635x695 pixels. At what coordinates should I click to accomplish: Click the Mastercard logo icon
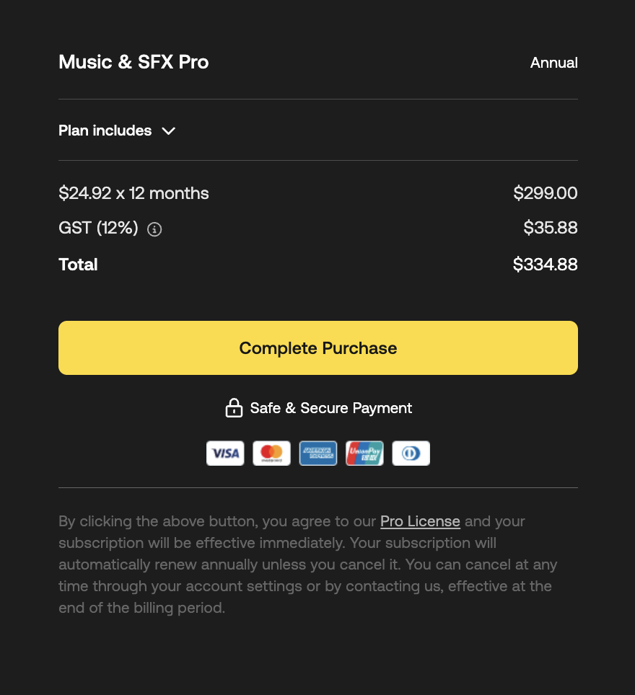coord(271,453)
